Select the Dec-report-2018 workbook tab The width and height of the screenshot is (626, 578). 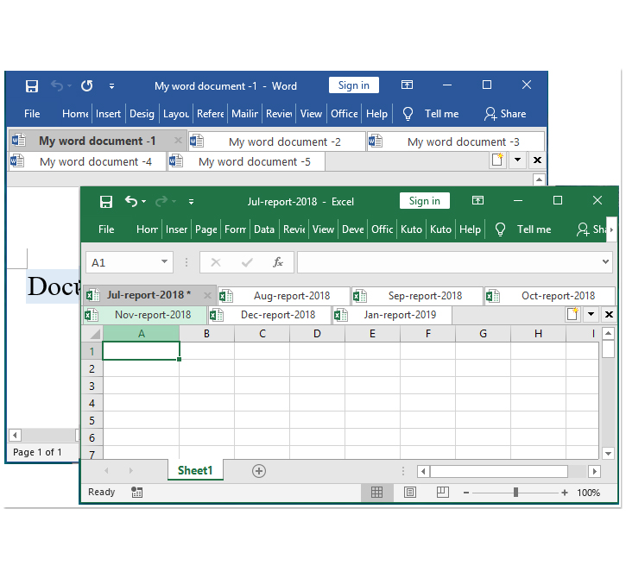(270, 315)
